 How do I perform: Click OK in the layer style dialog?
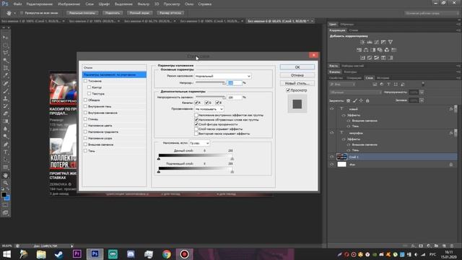(x=297, y=67)
